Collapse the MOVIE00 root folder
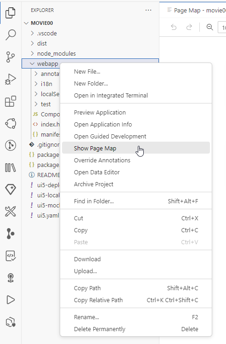Screen dimensions: 226x344 point(26,23)
